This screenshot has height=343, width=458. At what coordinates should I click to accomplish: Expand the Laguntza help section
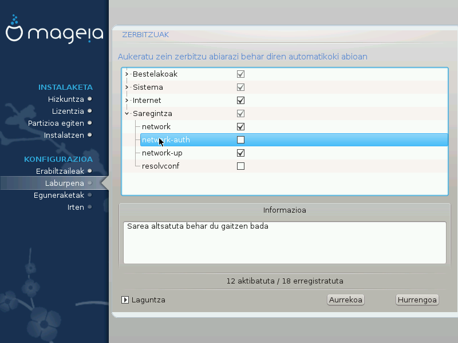(125, 300)
